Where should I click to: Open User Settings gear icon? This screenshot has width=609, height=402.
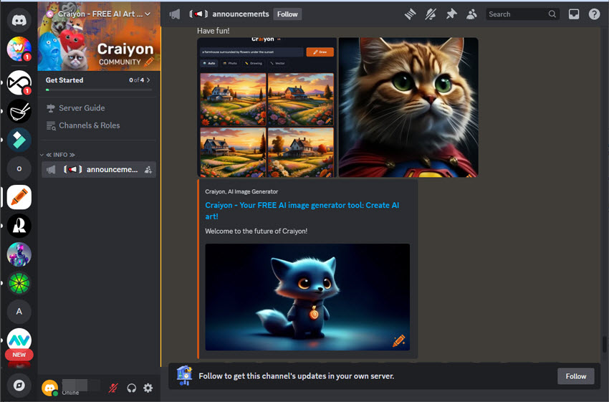click(x=148, y=388)
